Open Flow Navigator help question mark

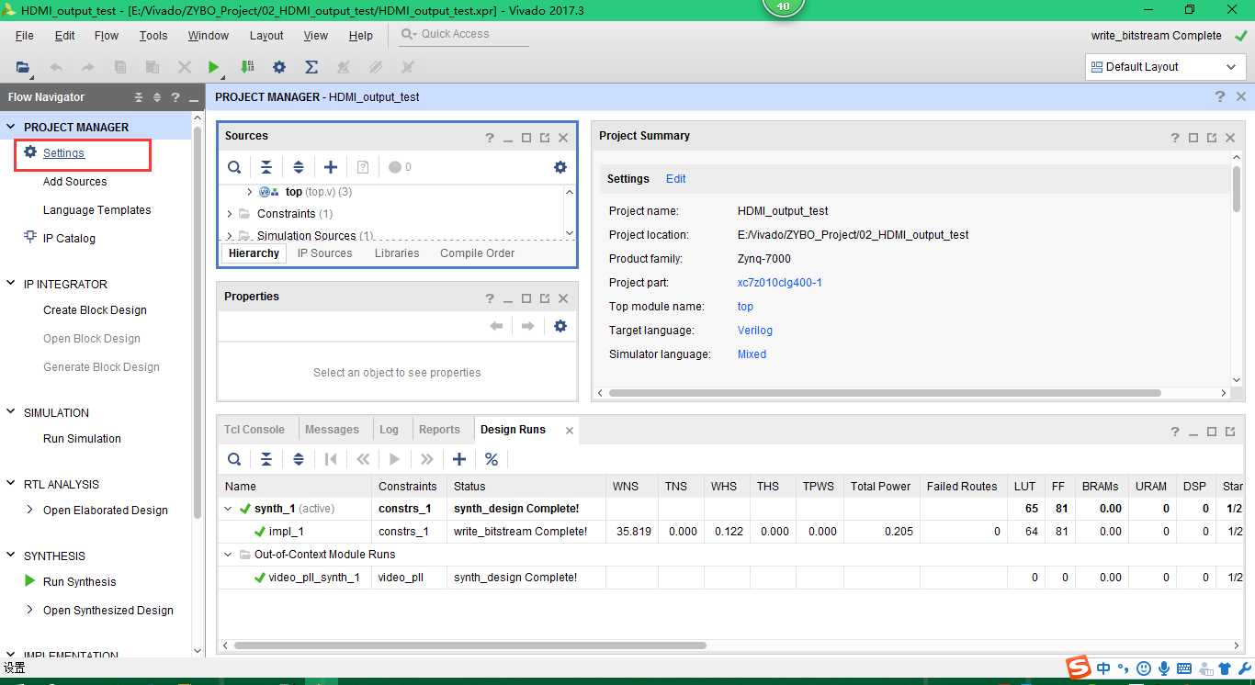pos(175,97)
